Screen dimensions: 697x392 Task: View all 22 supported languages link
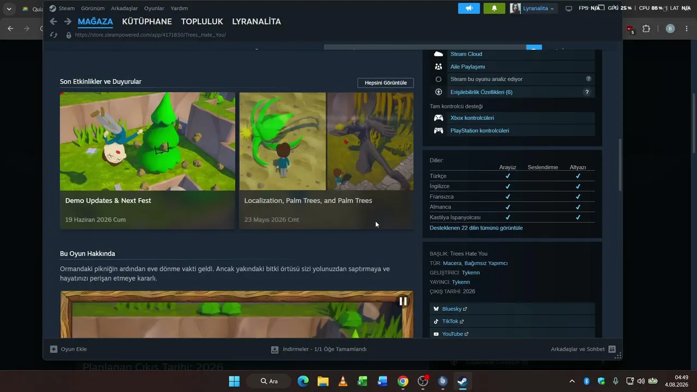tap(476, 228)
